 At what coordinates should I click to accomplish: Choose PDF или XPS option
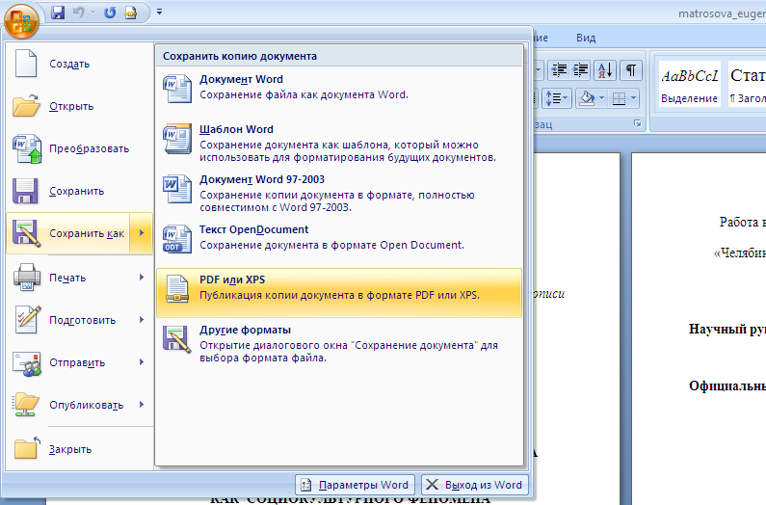pos(339,293)
